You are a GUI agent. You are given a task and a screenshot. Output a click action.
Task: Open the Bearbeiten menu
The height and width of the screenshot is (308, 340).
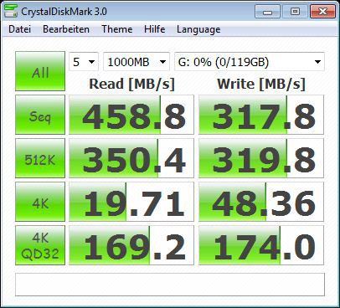tap(66, 29)
